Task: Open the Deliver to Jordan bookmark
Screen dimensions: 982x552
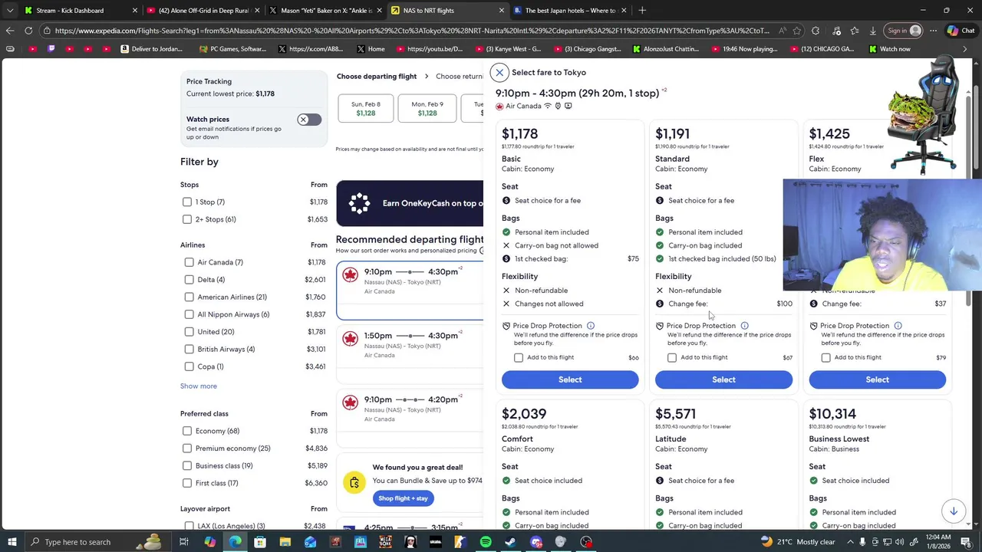Action: 151,49
